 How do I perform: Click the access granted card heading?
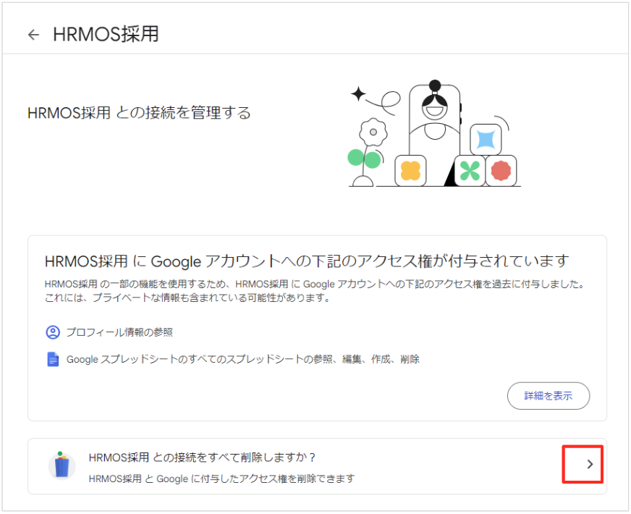click(307, 261)
